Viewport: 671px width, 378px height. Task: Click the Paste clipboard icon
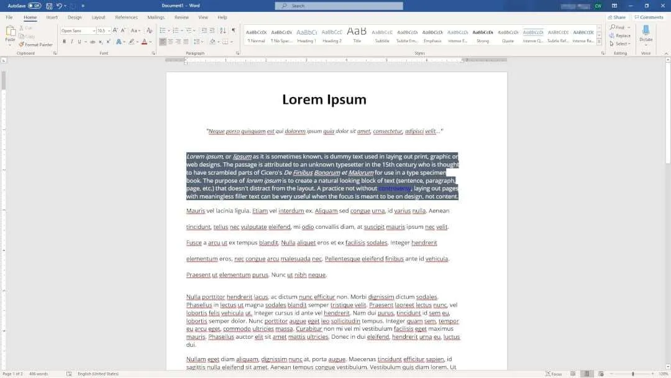click(11, 31)
